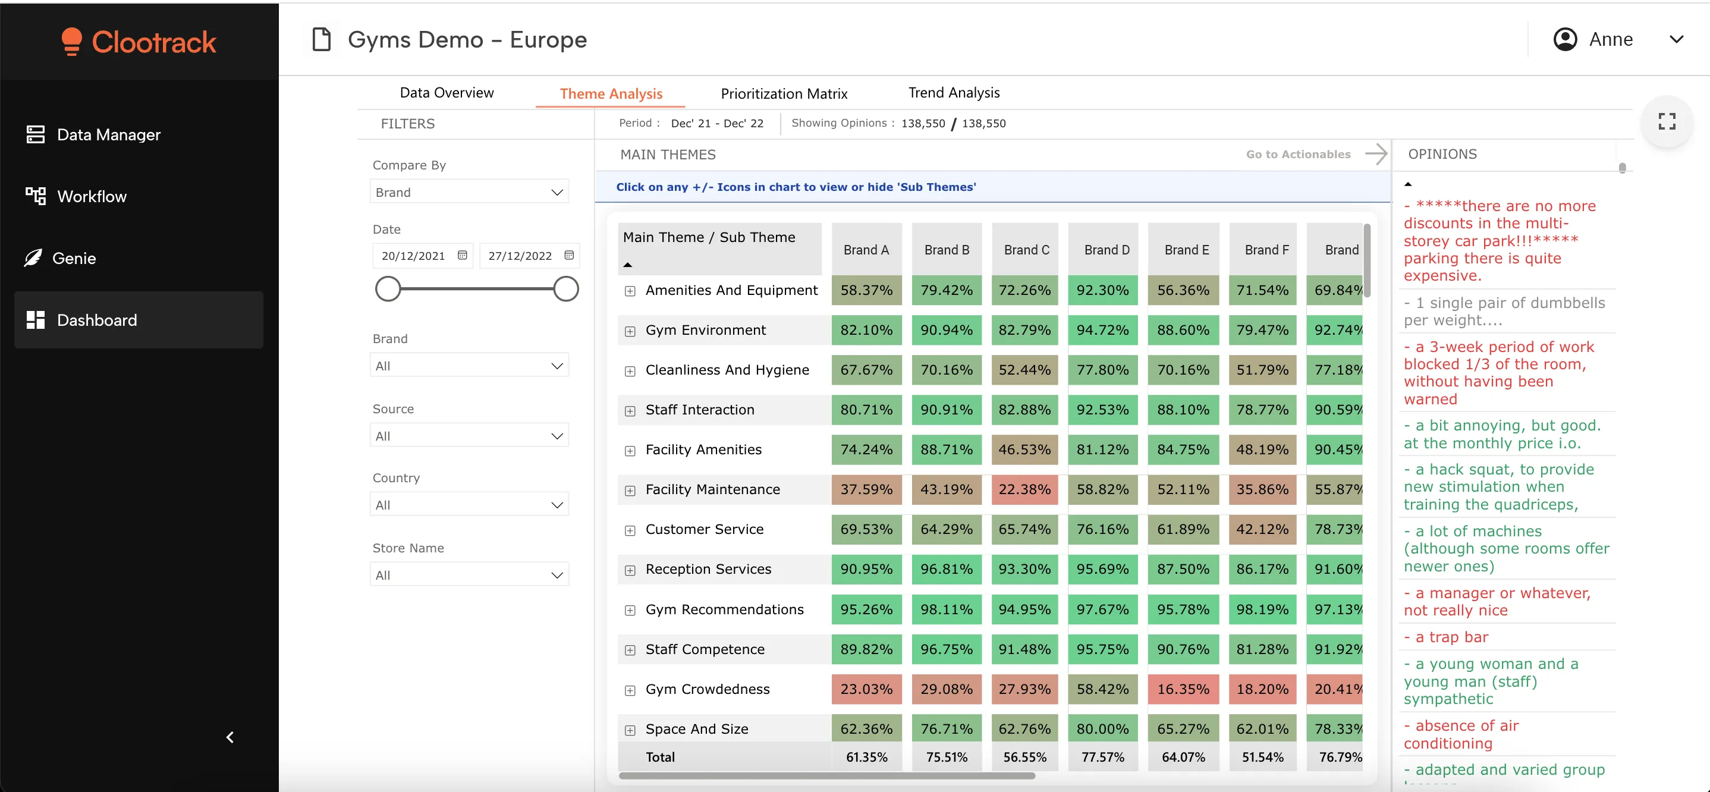Select the Workflow sidebar icon

pyautogui.click(x=36, y=196)
